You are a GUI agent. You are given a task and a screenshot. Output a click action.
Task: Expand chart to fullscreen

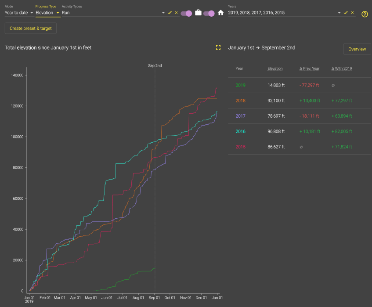pos(218,47)
